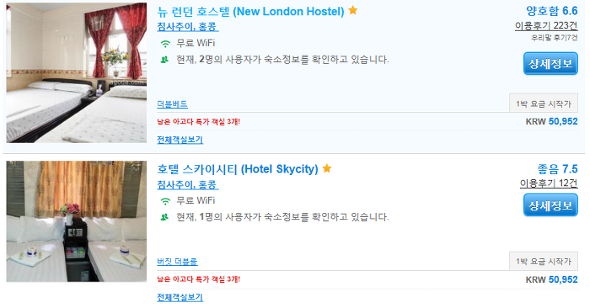This screenshot has width=590, height=308.
Task: Open the 이용후기 12건 reviews link
Action: point(549,183)
